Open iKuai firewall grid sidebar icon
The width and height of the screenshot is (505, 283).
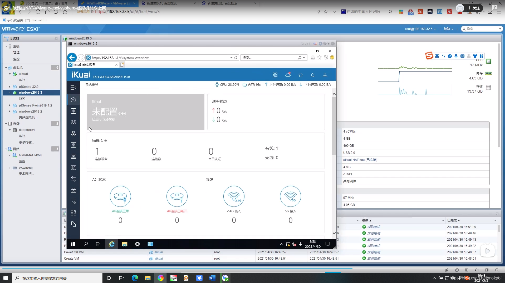pos(73,190)
